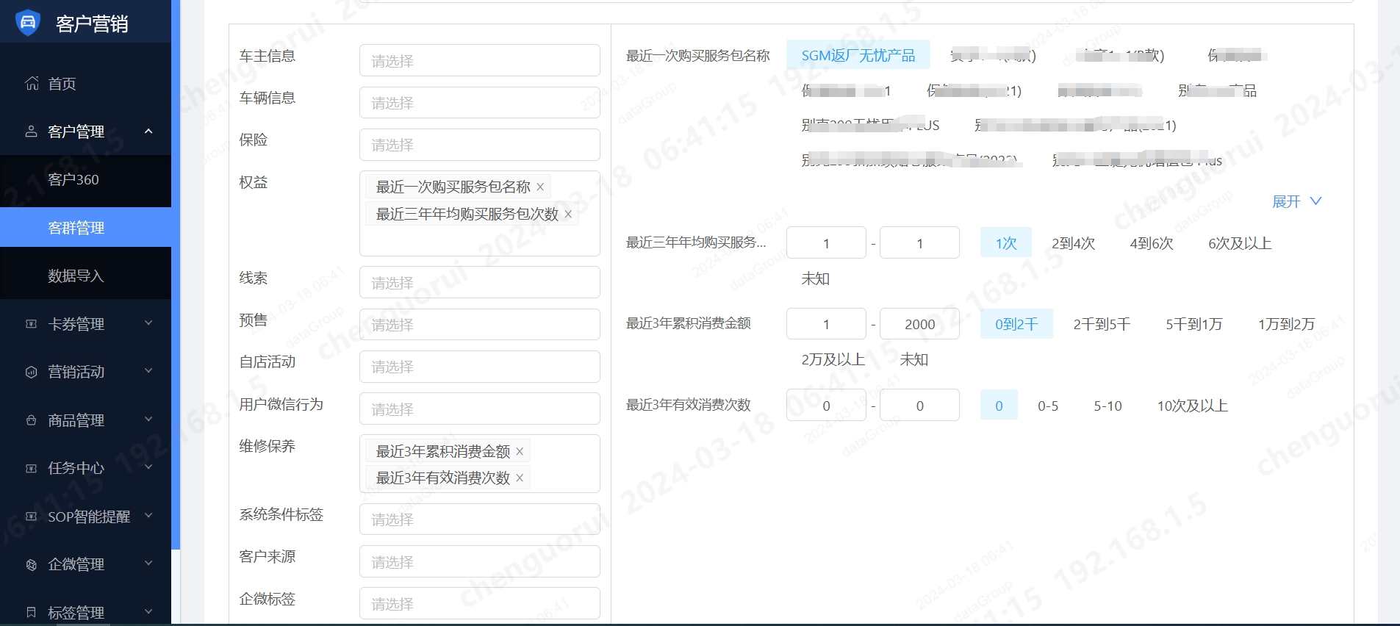Viewport: 1400px width, 626px height.
Task: Select the 2千到5千 option
Action: pyautogui.click(x=1102, y=324)
